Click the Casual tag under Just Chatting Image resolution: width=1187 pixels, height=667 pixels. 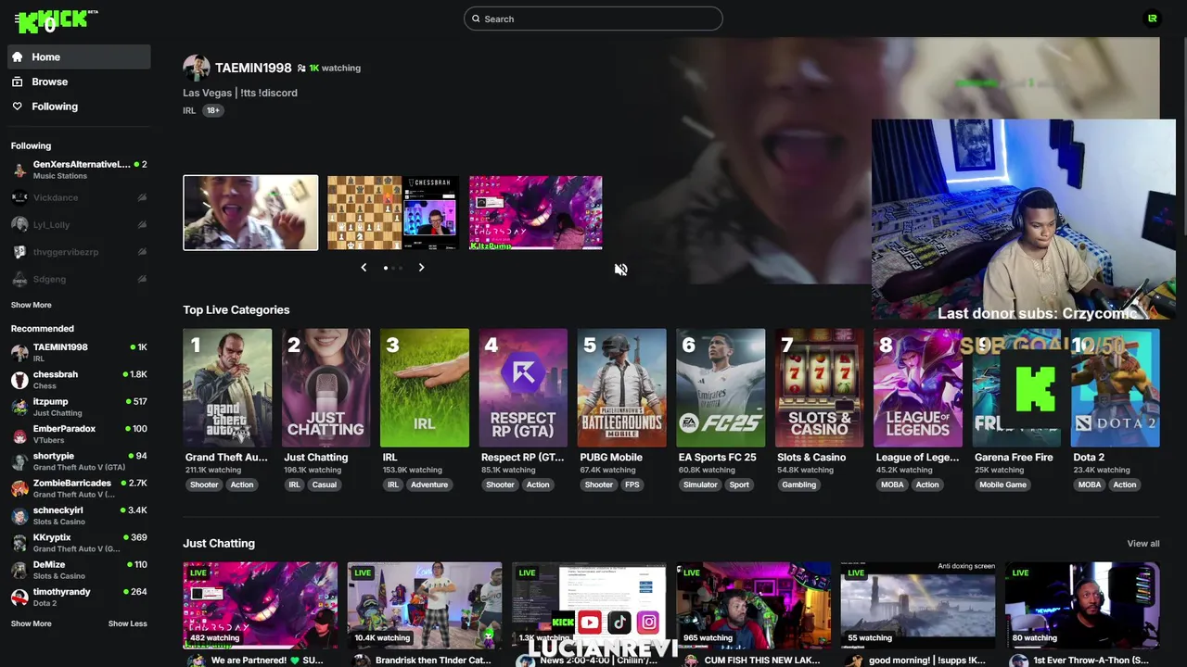(325, 485)
